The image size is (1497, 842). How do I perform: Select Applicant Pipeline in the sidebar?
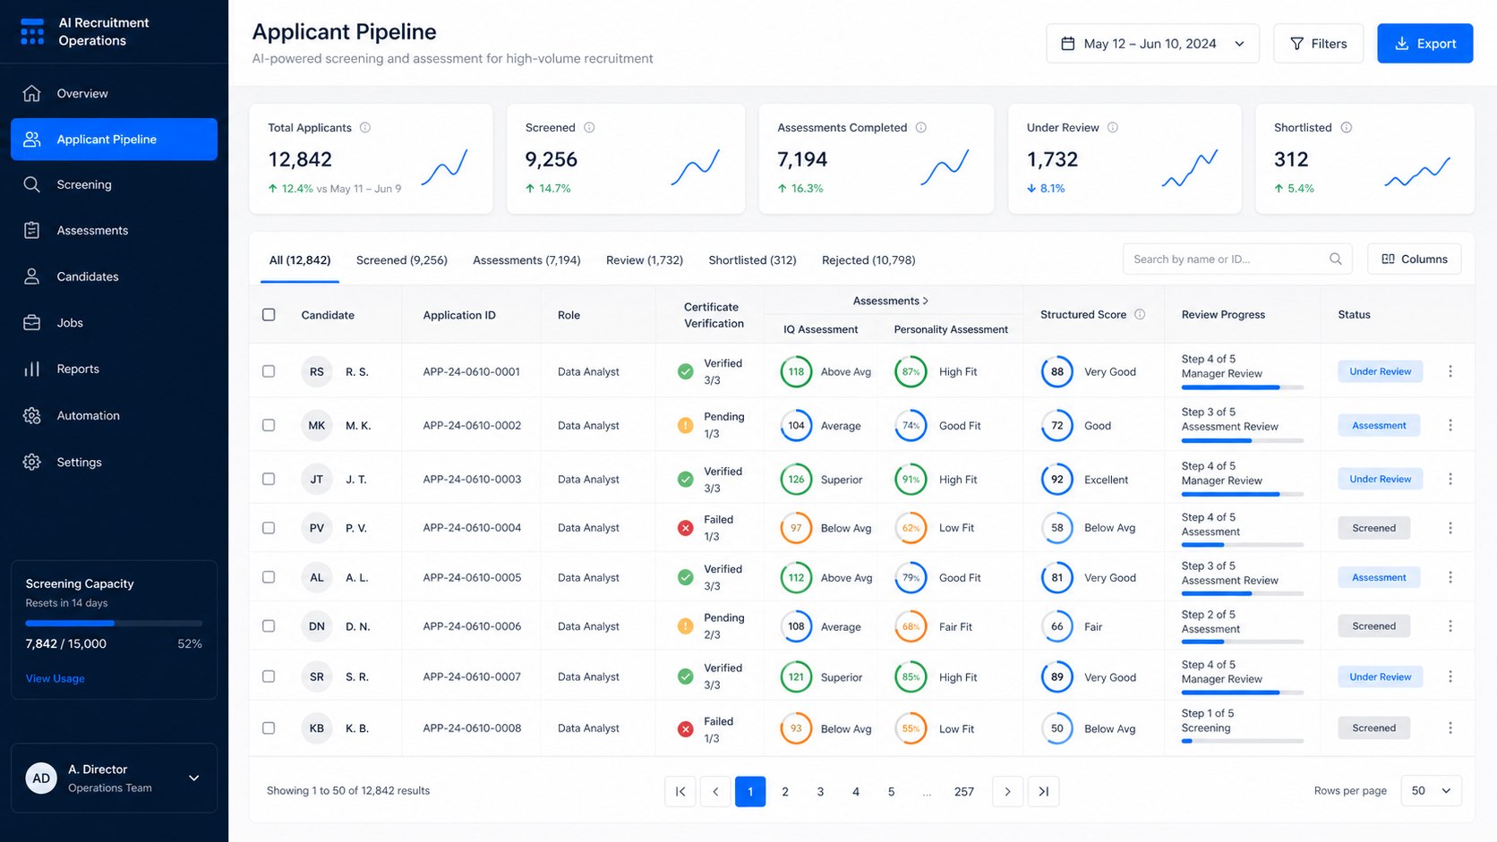click(x=114, y=140)
